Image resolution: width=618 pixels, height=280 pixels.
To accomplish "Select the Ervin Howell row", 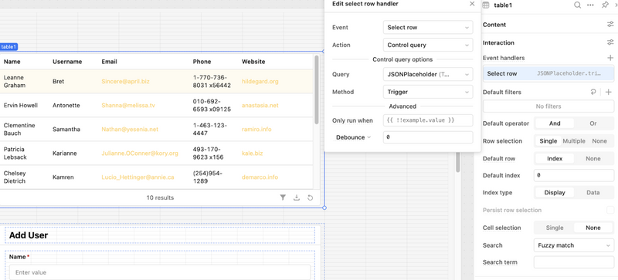I will click(157, 106).
